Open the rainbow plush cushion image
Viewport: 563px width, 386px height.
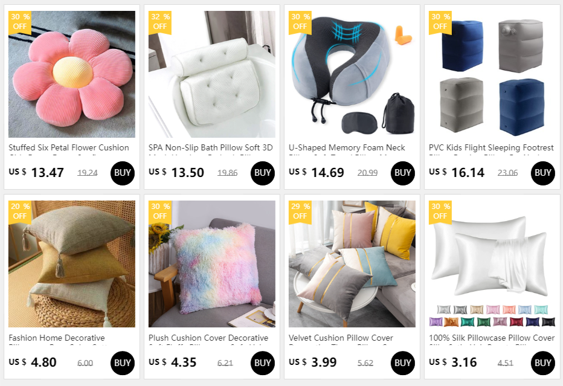click(x=212, y=264)
